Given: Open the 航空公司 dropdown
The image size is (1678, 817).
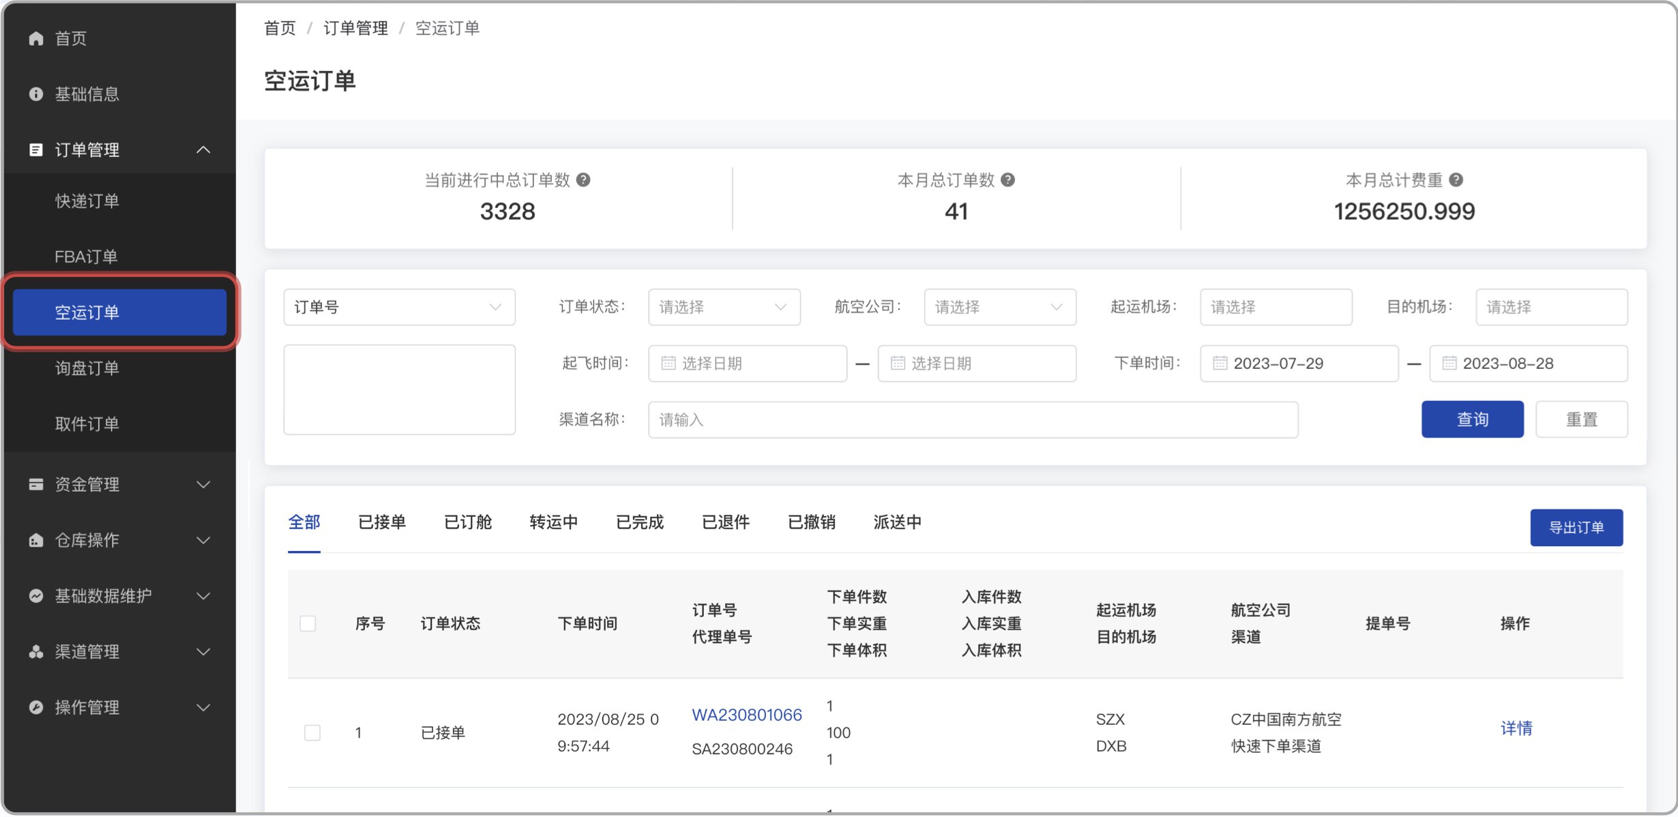Looking at the screenshot, I should coord(999,307).
